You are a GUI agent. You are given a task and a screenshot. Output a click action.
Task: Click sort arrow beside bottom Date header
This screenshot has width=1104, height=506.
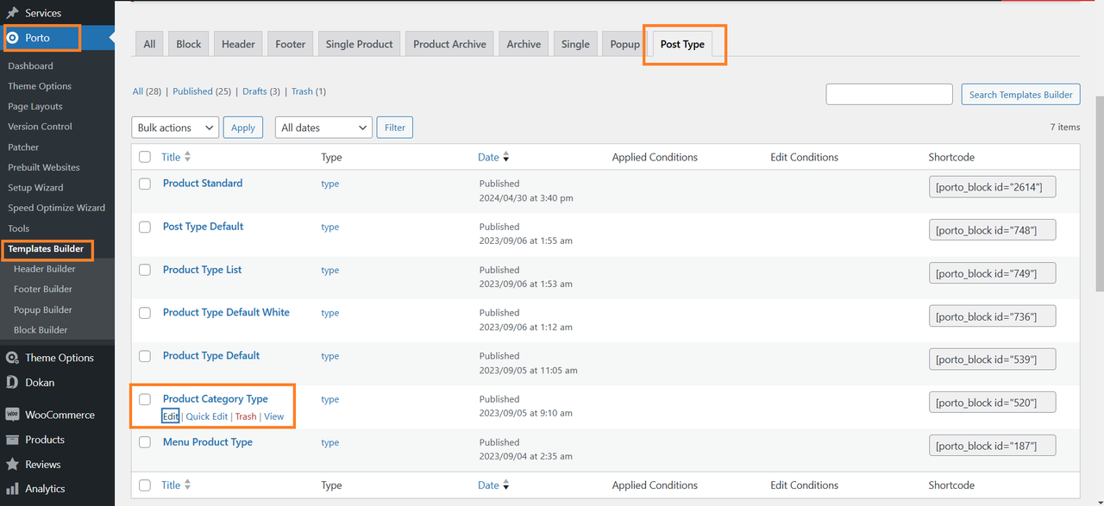tap(506, 485)
